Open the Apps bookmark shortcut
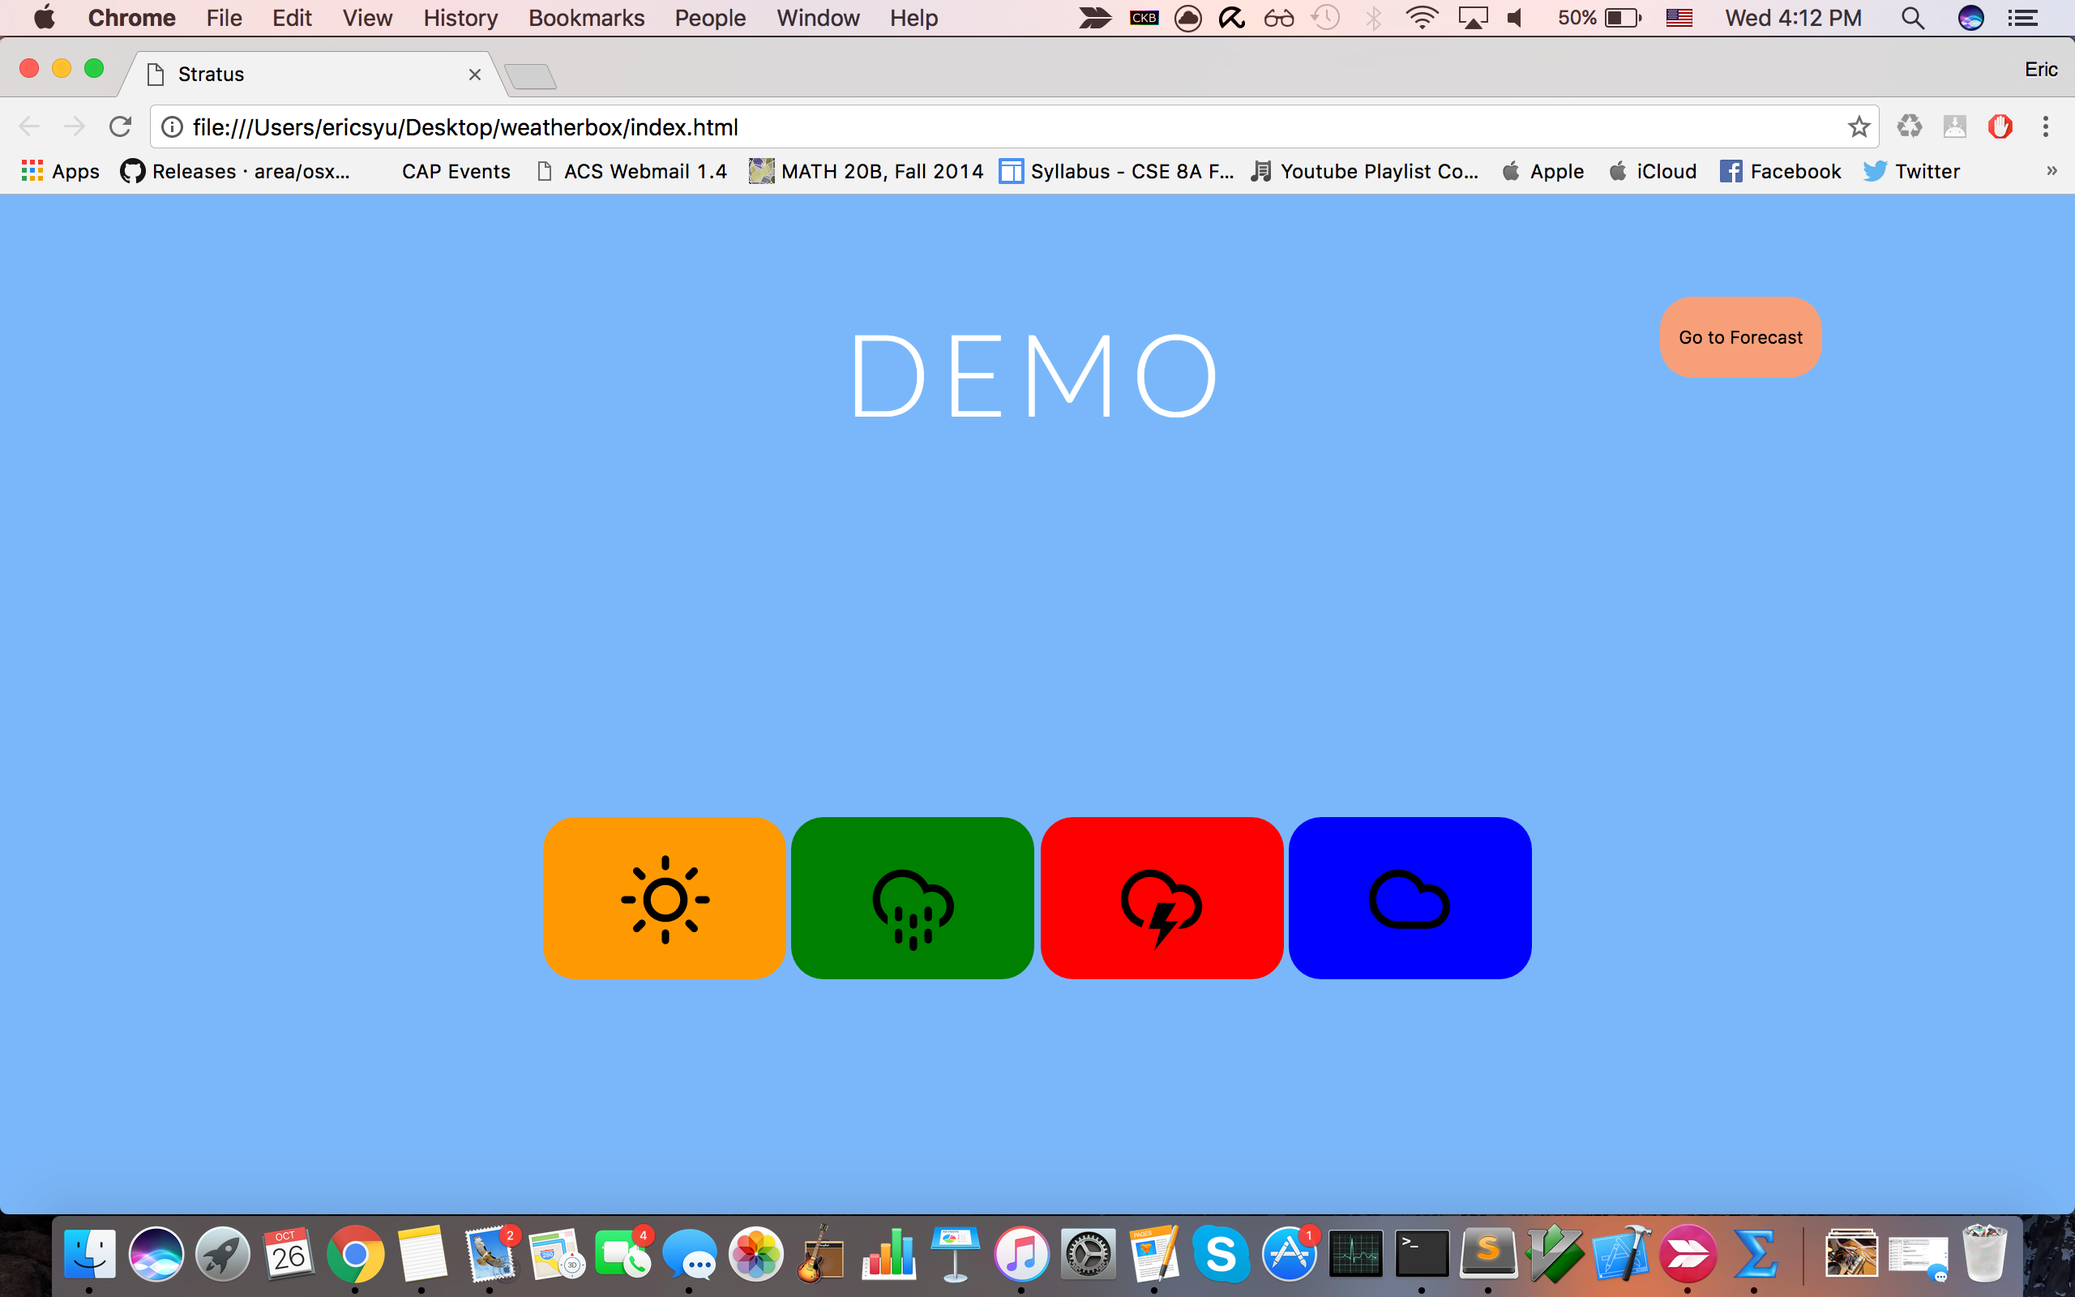 60,172
